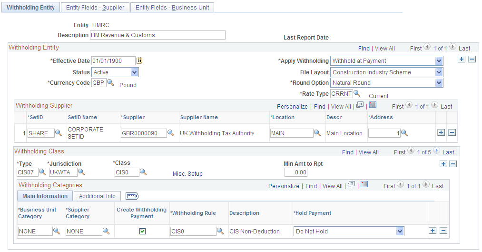Open File Layout dropdown
Screen dimensions: 482x252
pyautogui.click(x=387, y=72)
